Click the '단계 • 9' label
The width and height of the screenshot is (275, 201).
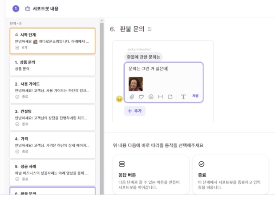(x=16, y=23)
